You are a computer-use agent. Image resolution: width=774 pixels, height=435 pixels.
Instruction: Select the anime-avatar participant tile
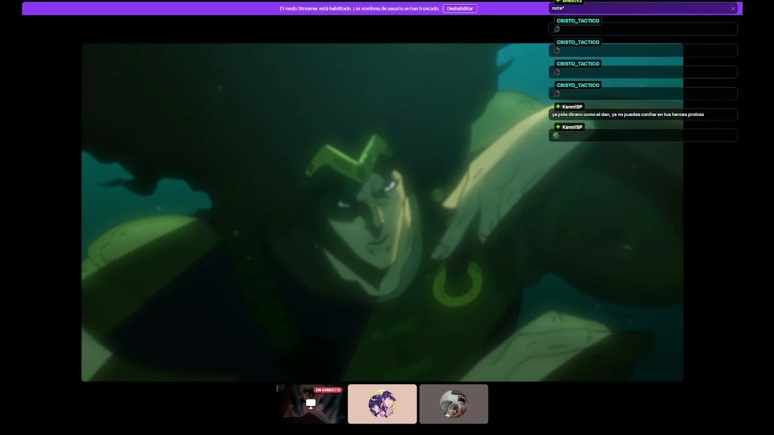[x=382, y=404]
